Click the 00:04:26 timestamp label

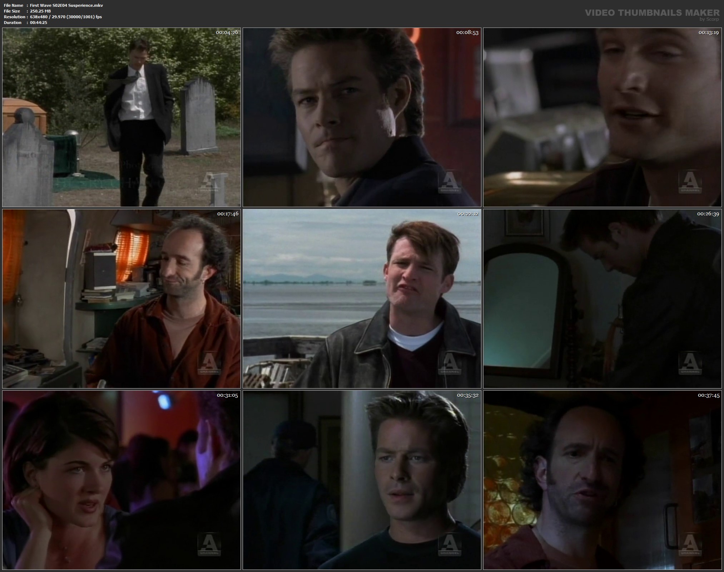pos(227,33)
